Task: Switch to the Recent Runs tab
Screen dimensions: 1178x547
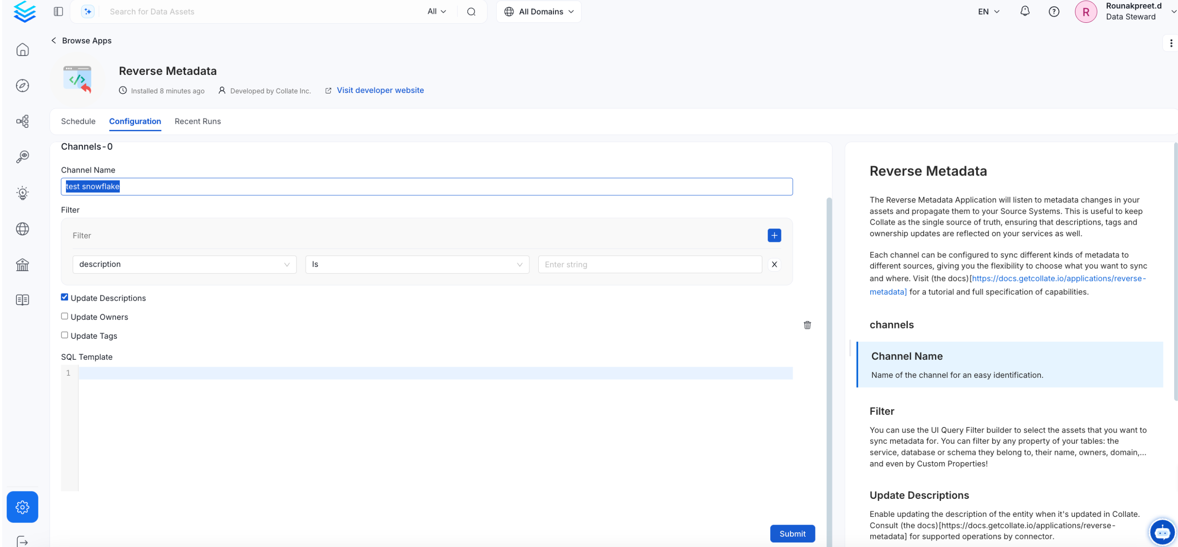Action: (197, 121)
